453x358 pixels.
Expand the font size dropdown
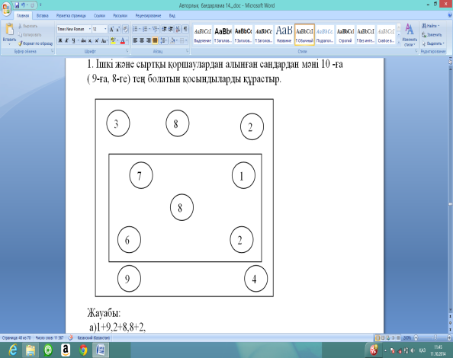(105, 29)
